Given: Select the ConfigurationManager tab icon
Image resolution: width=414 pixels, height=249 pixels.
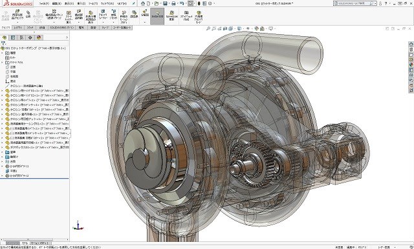Looking at the screenshot, I should pos(21,37).
